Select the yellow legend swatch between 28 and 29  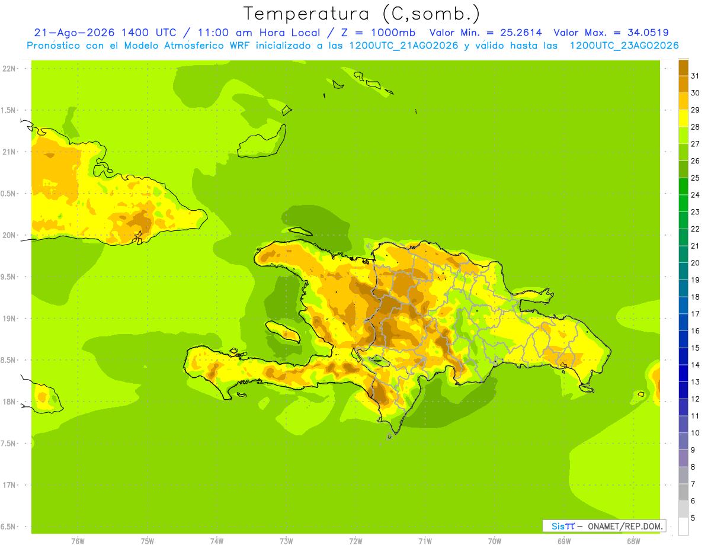683,118
